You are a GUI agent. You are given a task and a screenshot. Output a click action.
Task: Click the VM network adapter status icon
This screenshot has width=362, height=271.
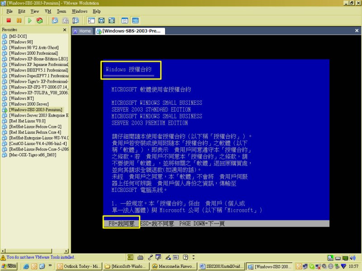[x=345, y=258]
